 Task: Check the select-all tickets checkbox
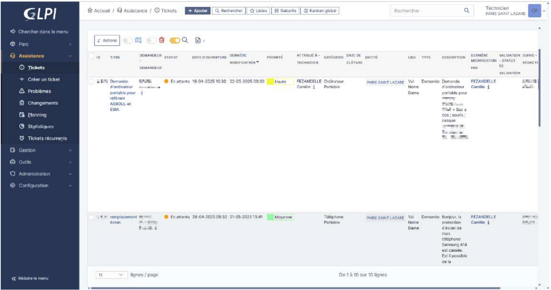coord(91,56)
